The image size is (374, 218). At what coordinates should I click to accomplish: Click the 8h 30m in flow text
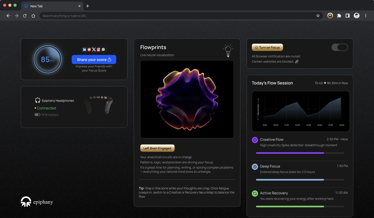point(337,83)
